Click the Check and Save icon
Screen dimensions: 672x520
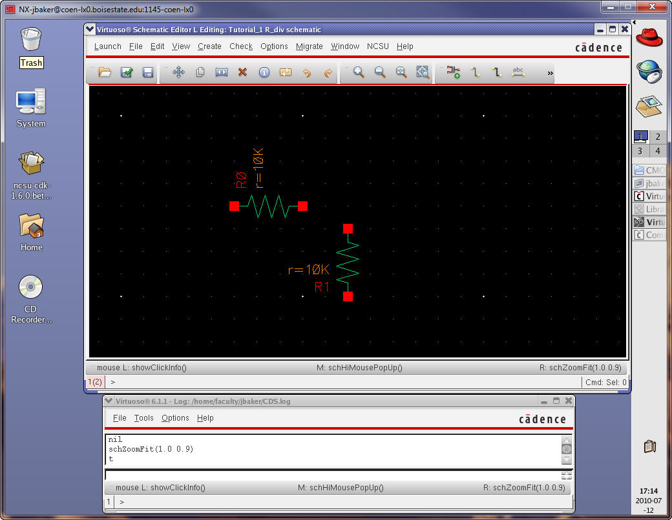pyautogui.click(x=127, y=73)
